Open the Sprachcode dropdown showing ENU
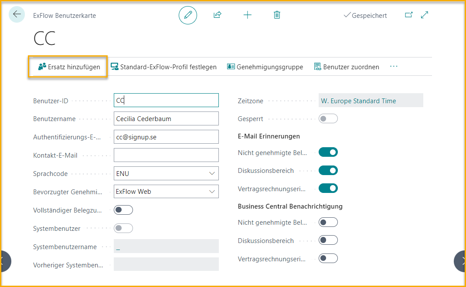The width and height of the screenshot is (466, 287). [x=166, y=173]
